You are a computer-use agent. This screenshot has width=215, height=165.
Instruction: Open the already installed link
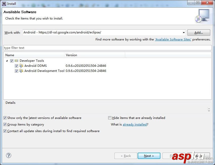click(x=135, y=125)
